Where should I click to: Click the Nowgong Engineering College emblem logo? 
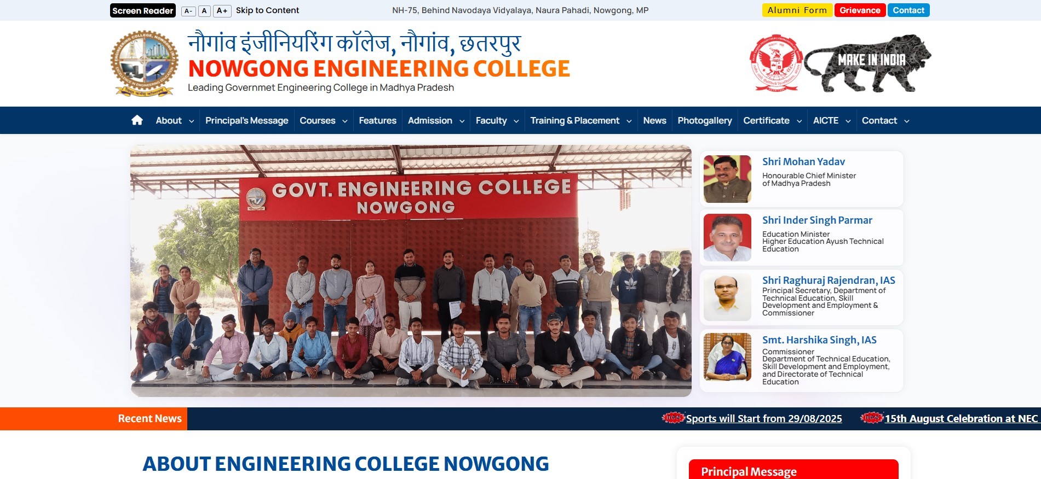point(145,63)
